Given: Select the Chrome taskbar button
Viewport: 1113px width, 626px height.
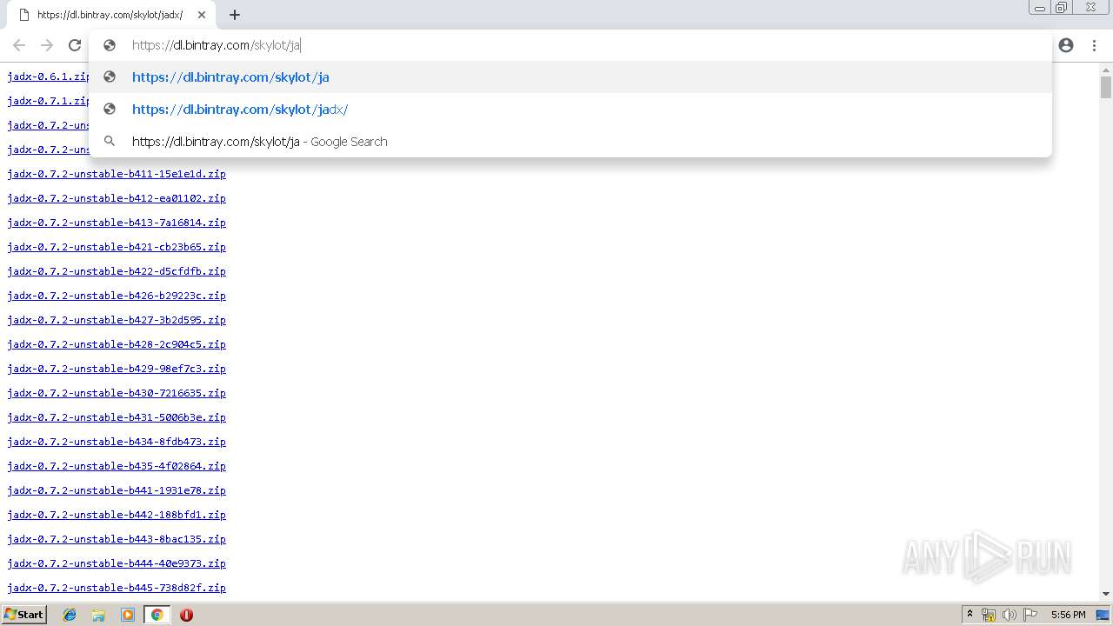Looking at the screenshot, I should pyautogui.click(x=157, y=615).
